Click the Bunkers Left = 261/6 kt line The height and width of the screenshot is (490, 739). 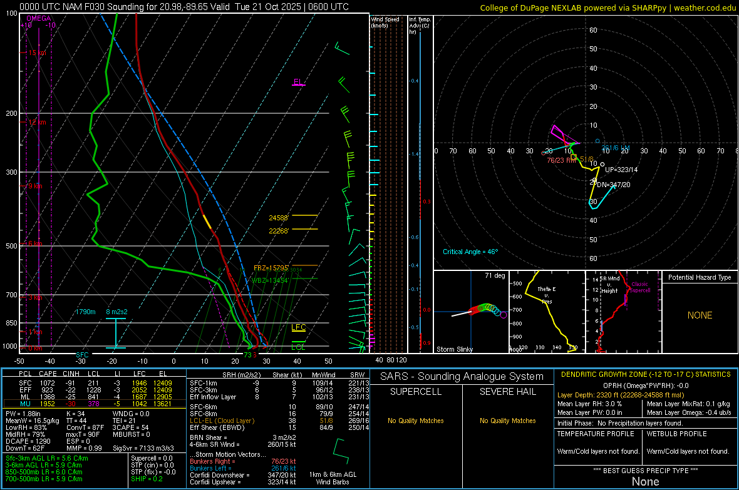pos(243,468)
